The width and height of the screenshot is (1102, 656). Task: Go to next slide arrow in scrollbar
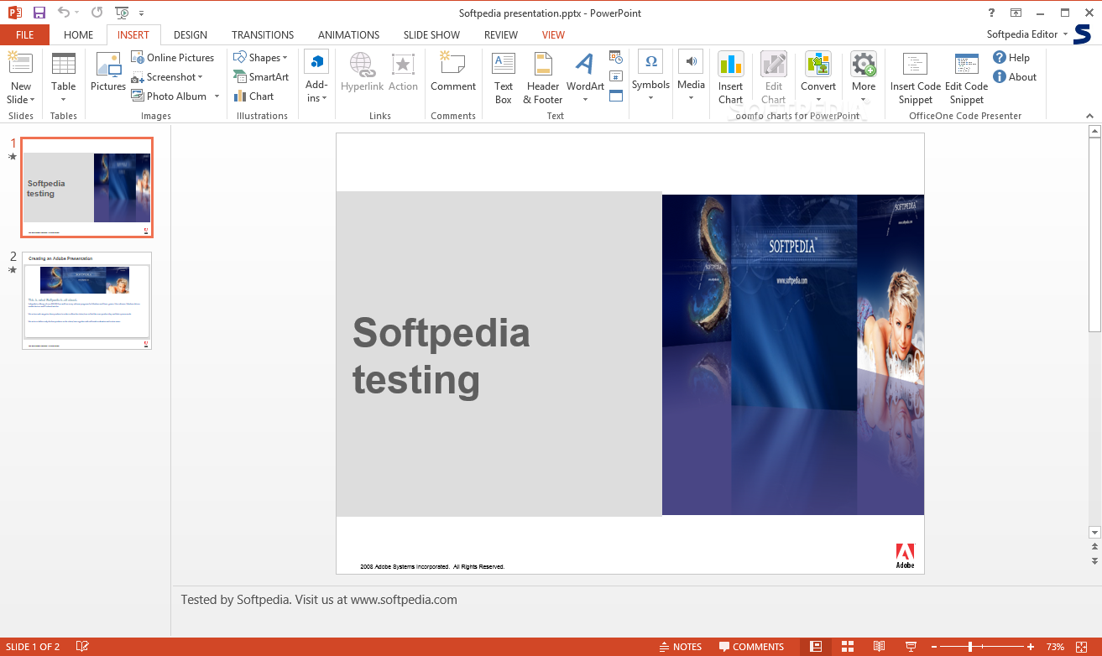click(1094, 560)
